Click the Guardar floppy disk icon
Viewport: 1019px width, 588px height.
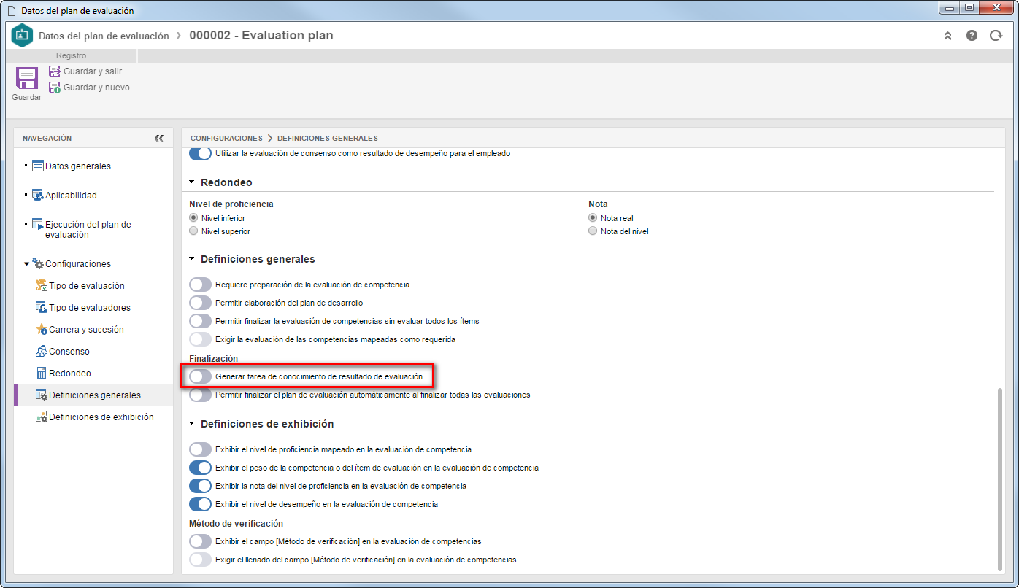[27, 78]
